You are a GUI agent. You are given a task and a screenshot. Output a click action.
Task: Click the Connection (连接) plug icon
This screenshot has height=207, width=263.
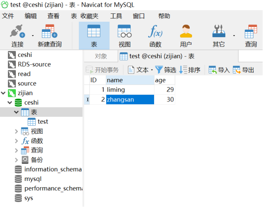coord(17,32)
